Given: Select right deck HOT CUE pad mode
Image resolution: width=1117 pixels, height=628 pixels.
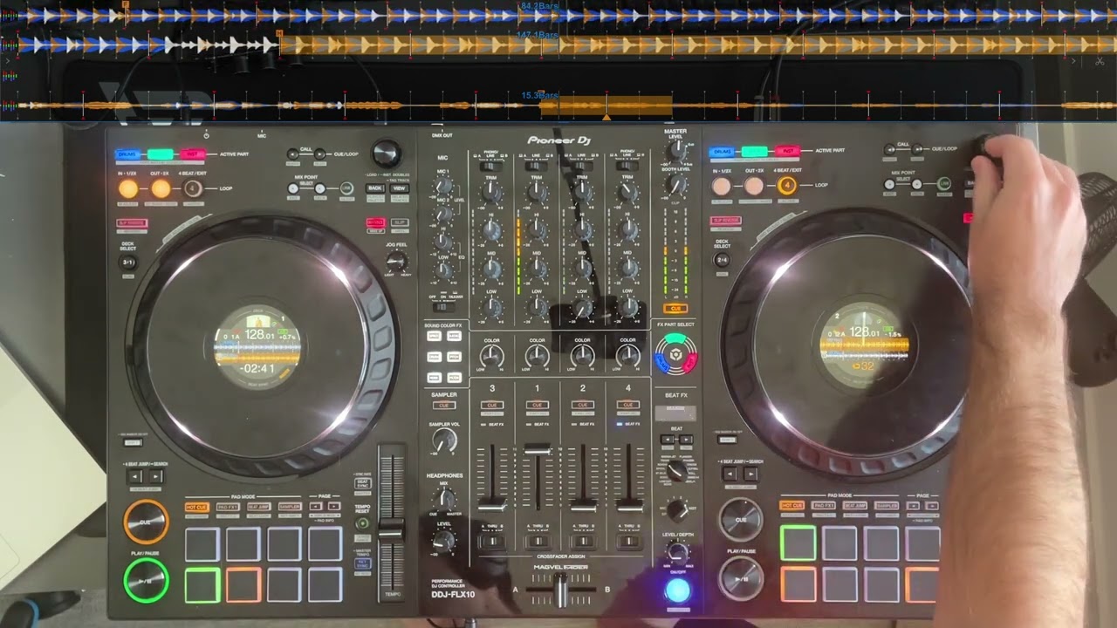Looking at the screenshot, I should point(792,505).
